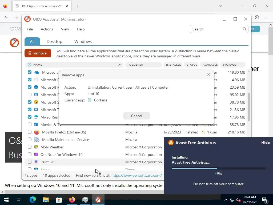The image size is (273, 205).
Task: Open File Explorer from taskbar
Action: click(46, 200)
